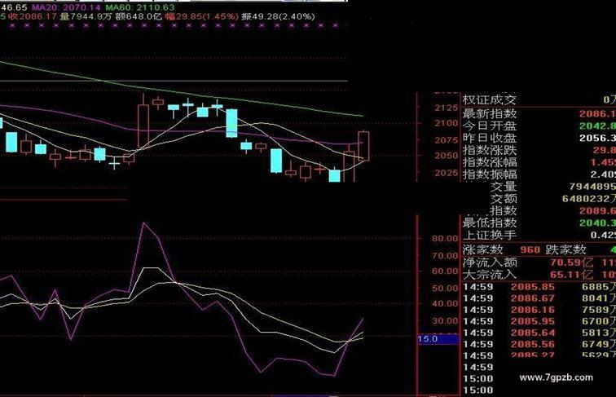Select the 最低指数 row label
This screenshot has height=397, width=616.
coord(489,223)
